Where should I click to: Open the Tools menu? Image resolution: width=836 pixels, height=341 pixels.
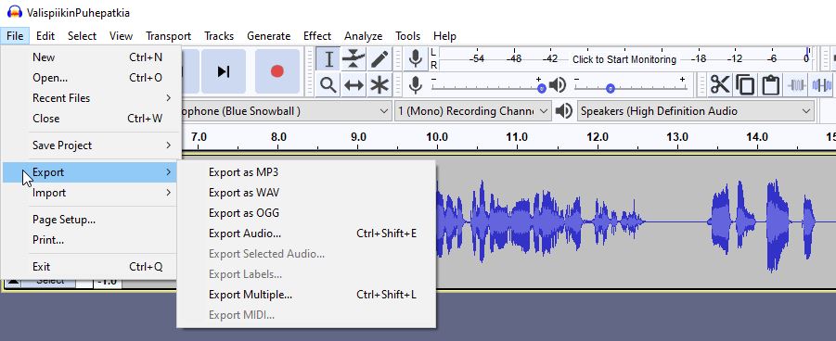point(408,36)
